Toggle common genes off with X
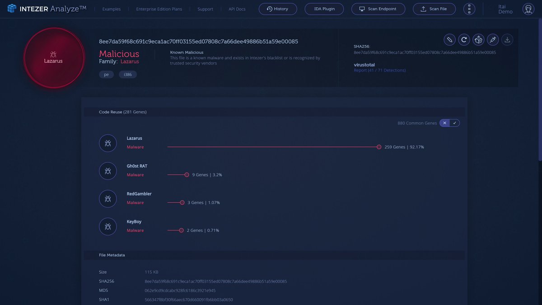This screenshot has height=305, width=542. click(445, 123)
